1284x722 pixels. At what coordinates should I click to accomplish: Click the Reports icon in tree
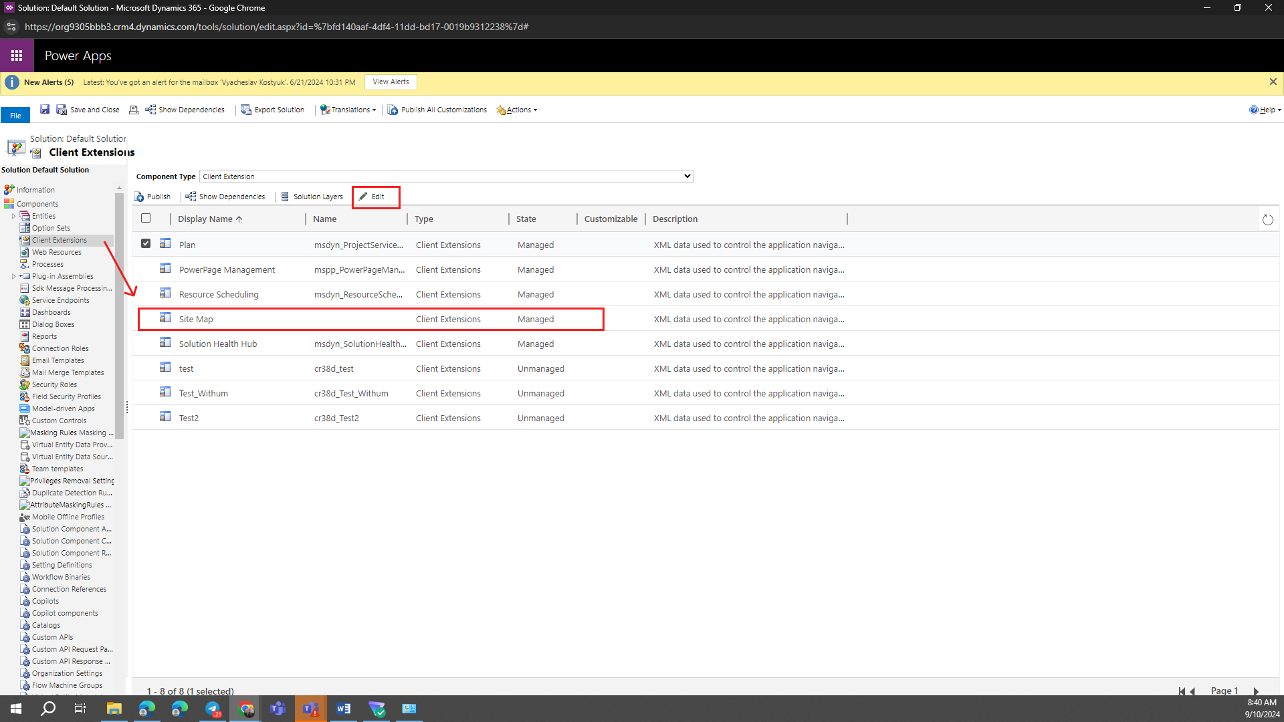[x=25, y=336]
